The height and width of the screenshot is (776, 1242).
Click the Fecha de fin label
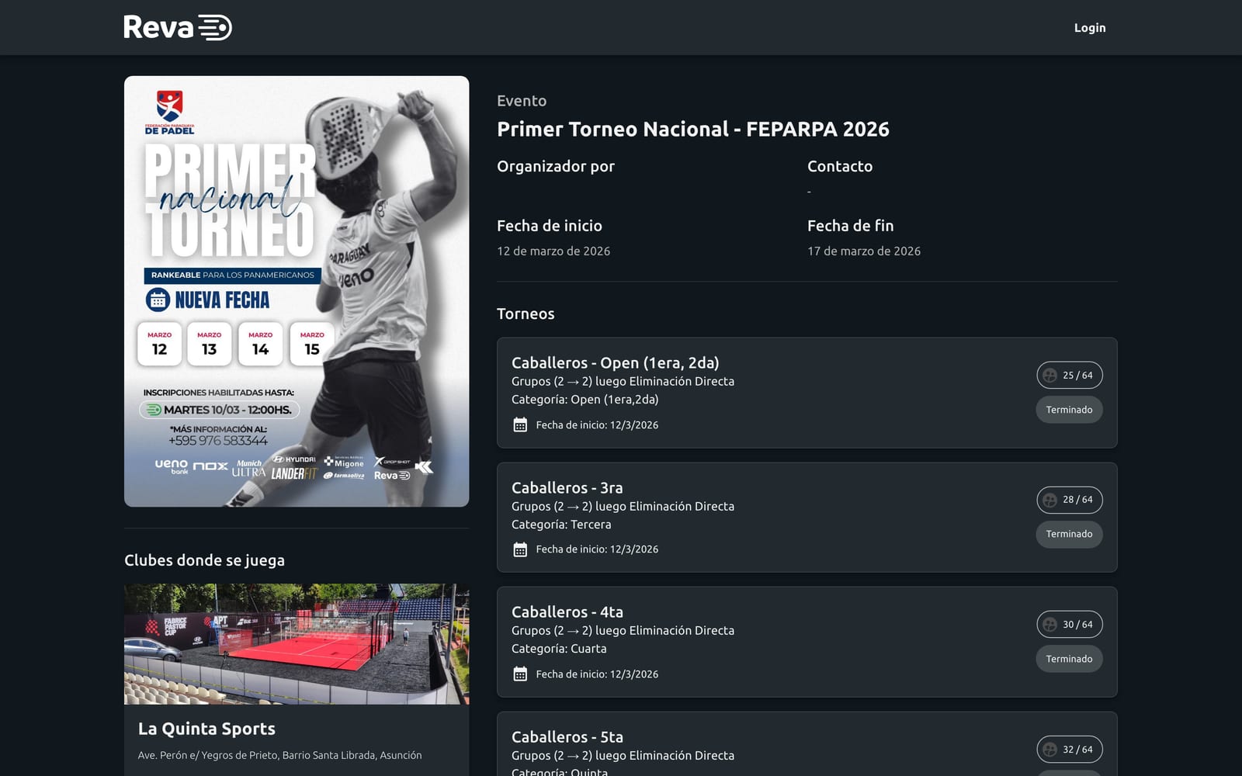pos(851,226)
